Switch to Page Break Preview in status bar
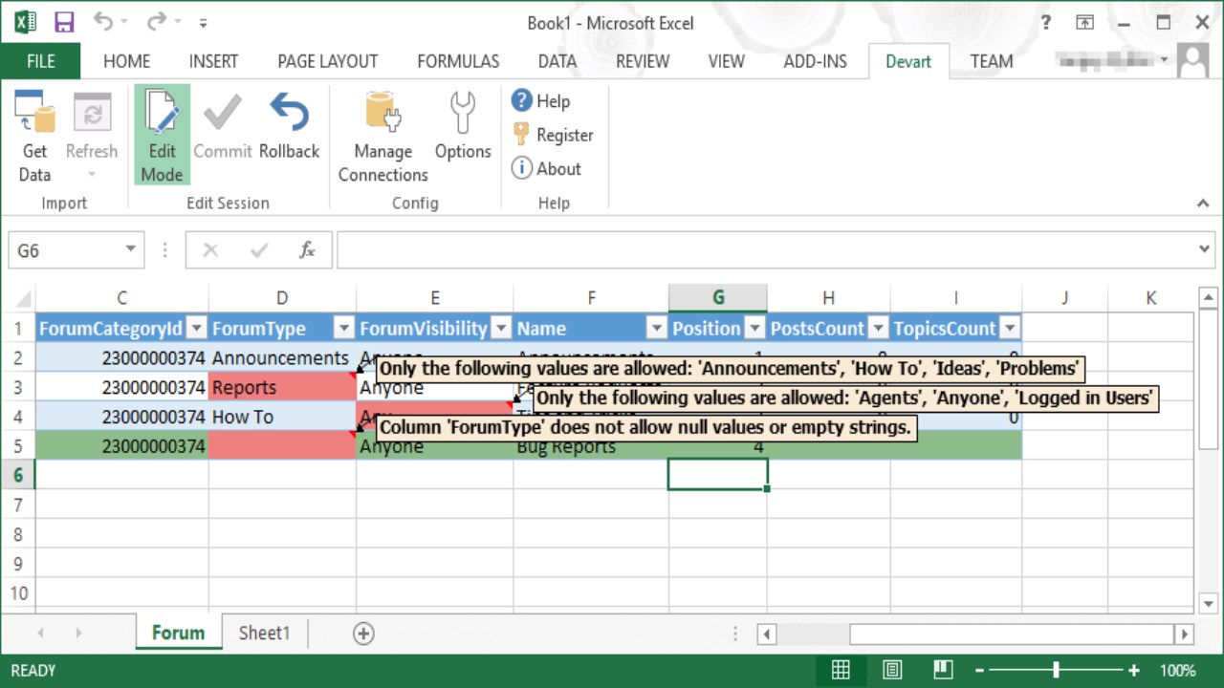 [x=943, y=670]
